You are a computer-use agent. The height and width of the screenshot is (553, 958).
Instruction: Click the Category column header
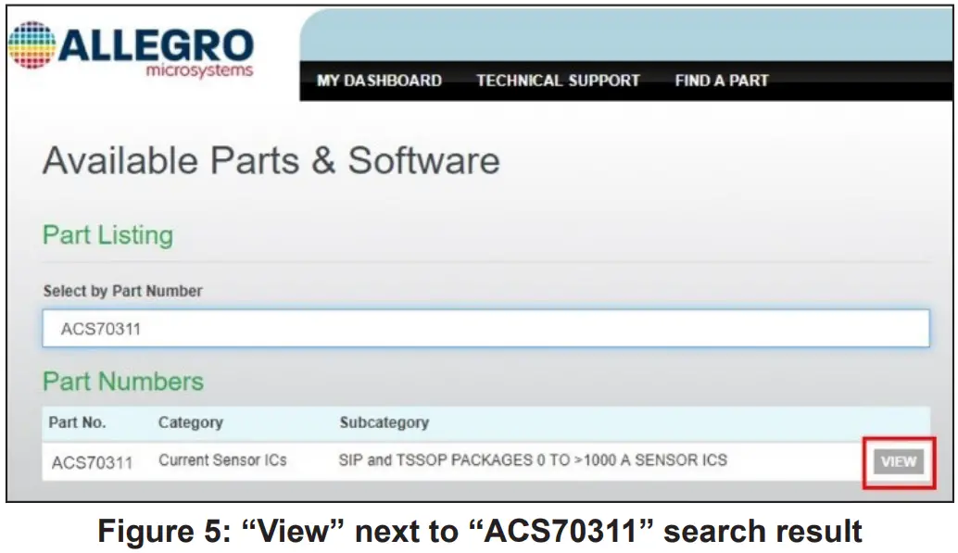[x=191, y=422]
